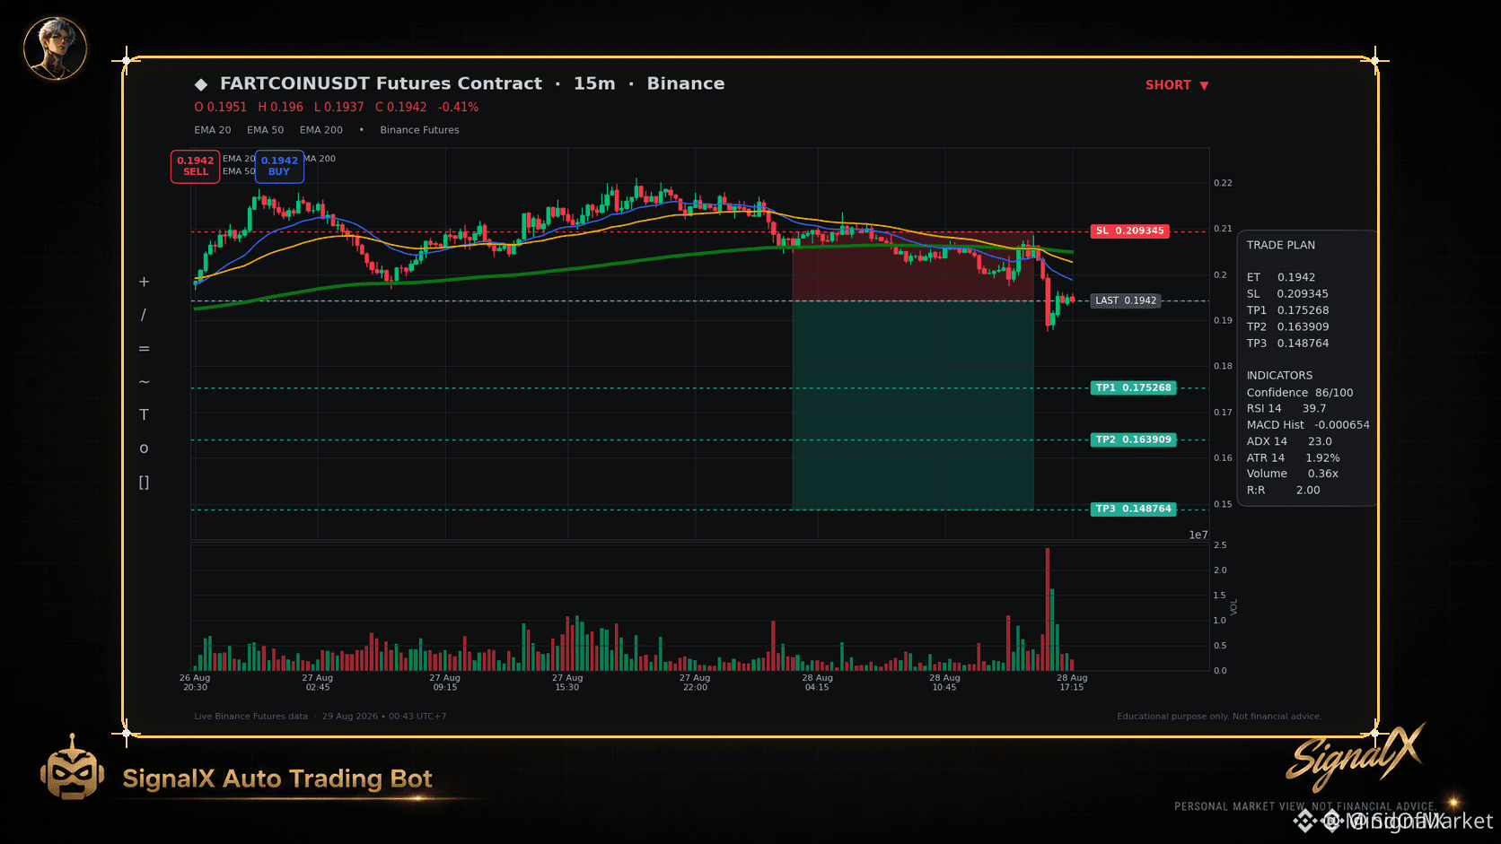
Task: Click the 27 Aug 02:45 time label
Action: [318, 683]
